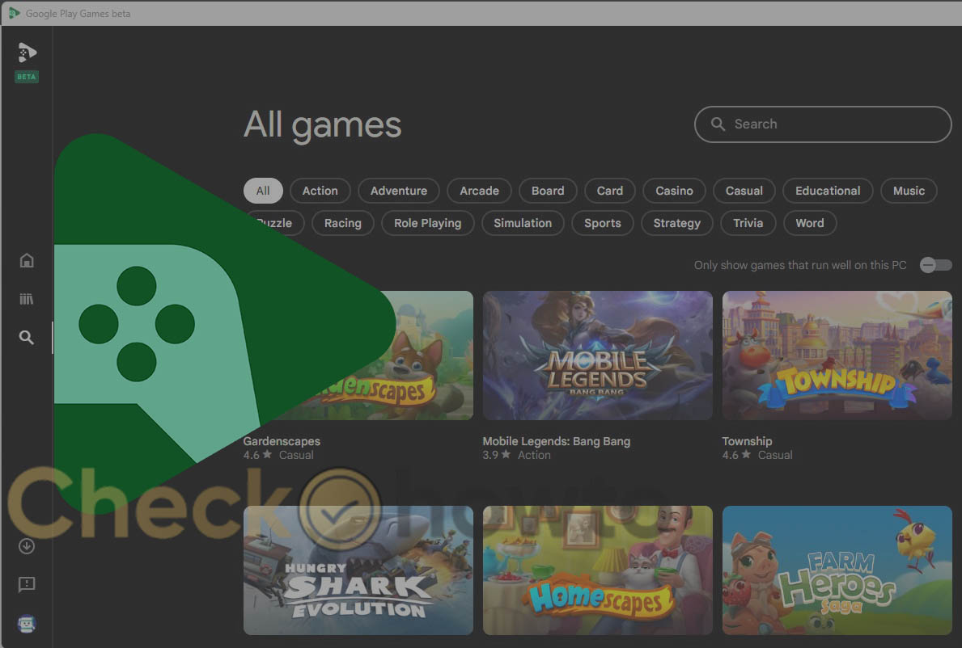Open the Mobile Legends Bang Bang thumbnail
The image size is (962, 648).
(x=598, y=356)
